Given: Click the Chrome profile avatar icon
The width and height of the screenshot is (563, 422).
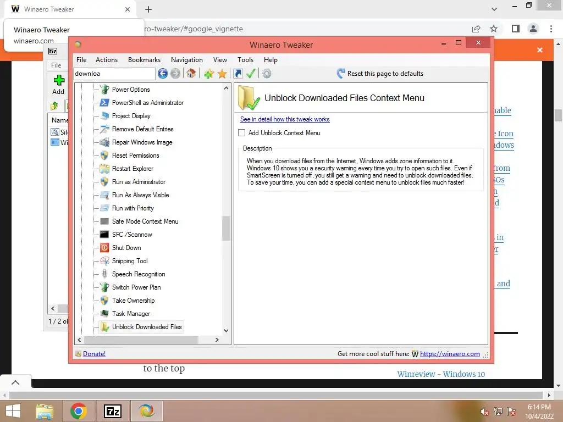Looking at the screenshot, I should [533, 29].
